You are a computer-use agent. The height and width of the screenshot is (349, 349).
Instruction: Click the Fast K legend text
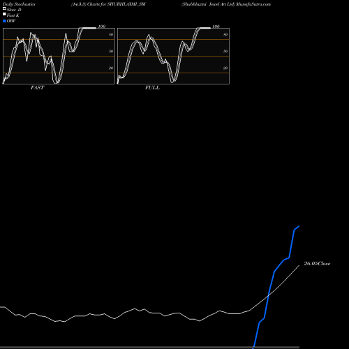pyautogui.click(x=13, y=15)
